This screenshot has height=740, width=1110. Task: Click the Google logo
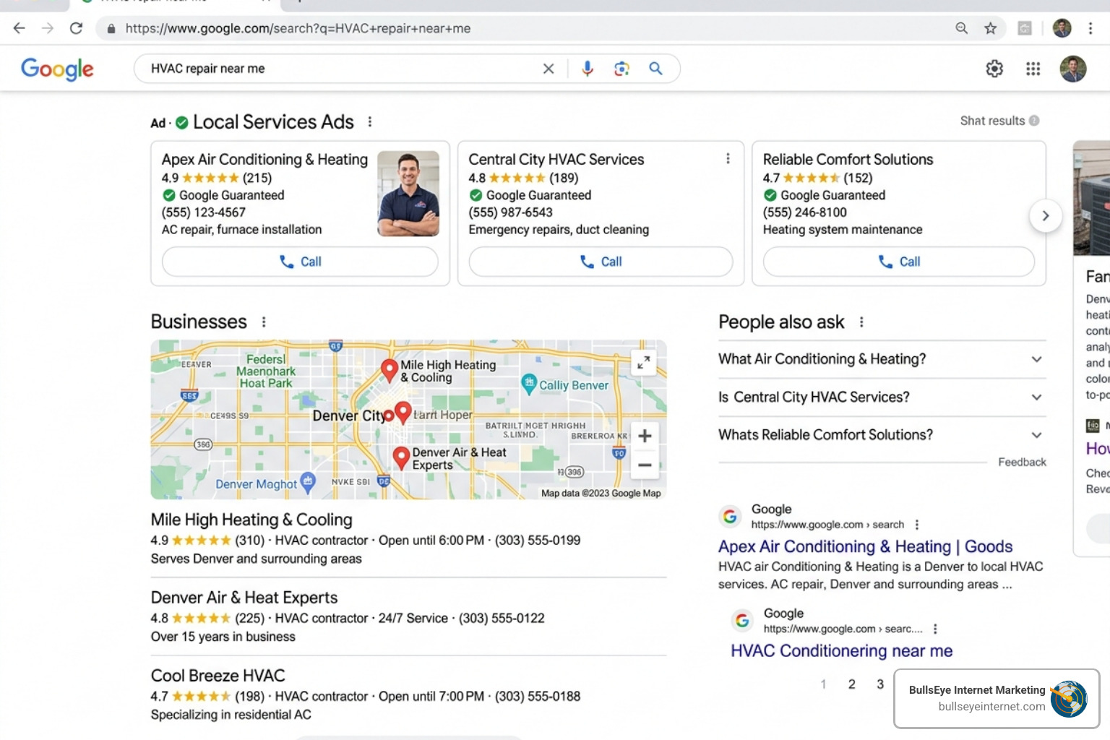coord(57,69)
